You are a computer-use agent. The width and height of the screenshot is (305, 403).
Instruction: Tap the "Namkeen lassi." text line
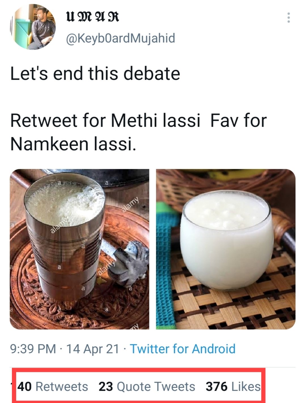click(x=73, y=144)
